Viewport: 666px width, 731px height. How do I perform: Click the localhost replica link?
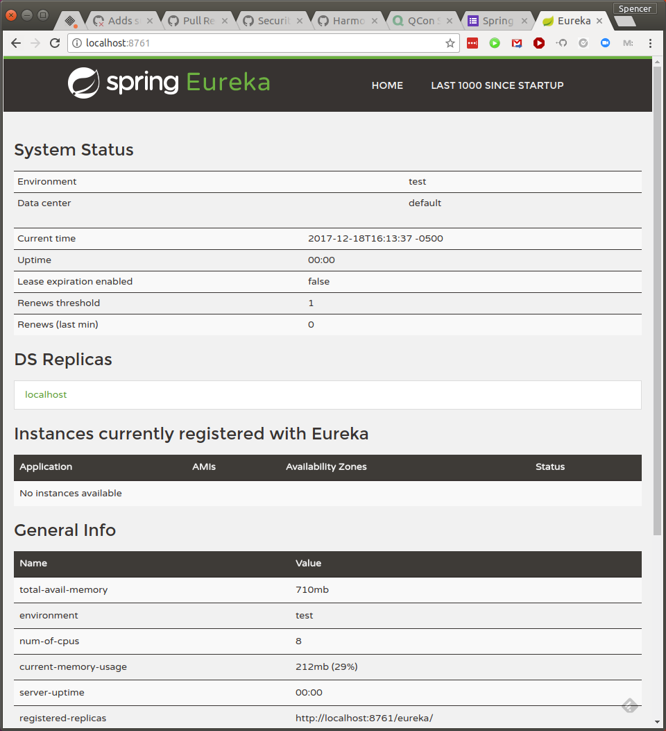pyautogui.click(x=46, y=394)
